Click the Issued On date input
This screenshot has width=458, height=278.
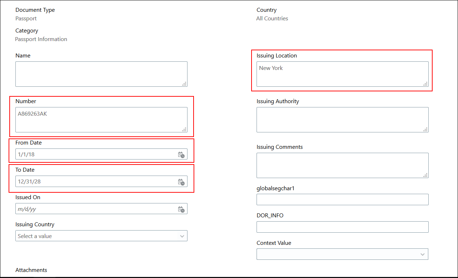point(93,209)
